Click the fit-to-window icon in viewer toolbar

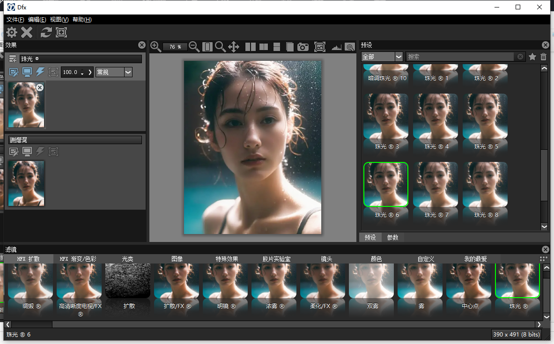207,47
